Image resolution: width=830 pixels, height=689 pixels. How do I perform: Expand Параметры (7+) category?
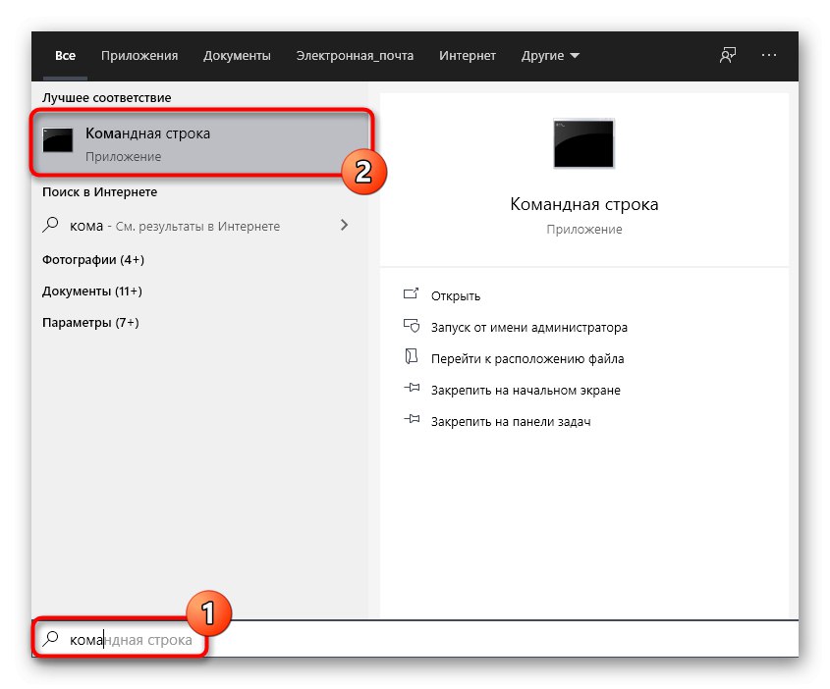pos(90,323)
